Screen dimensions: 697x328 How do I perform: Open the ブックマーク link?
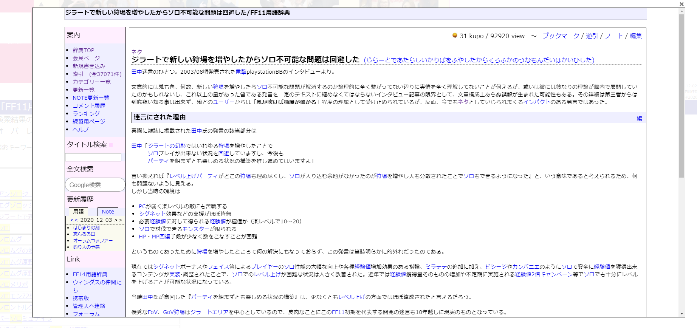[x=561, y=36]
